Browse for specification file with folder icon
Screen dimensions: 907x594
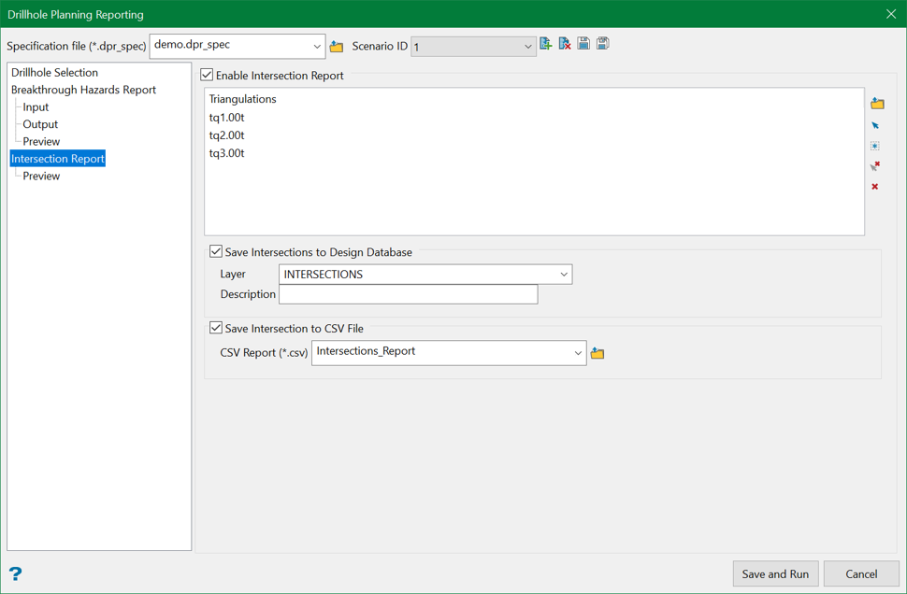[x=337, y=47]
